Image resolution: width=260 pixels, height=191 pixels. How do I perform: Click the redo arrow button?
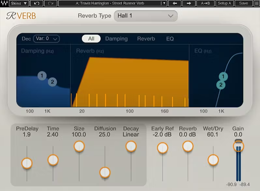[x=51, y=3]
